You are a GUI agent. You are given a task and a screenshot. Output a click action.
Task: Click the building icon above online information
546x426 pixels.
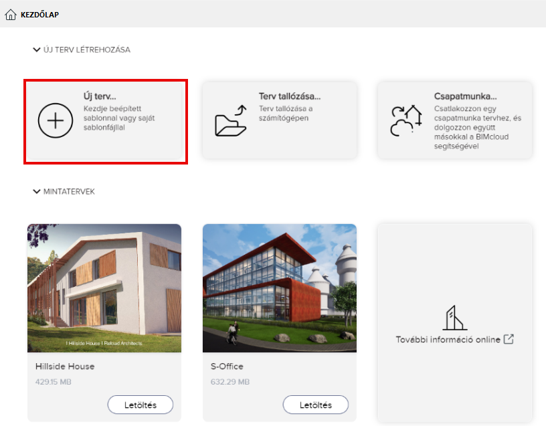[x=455, y=318]
